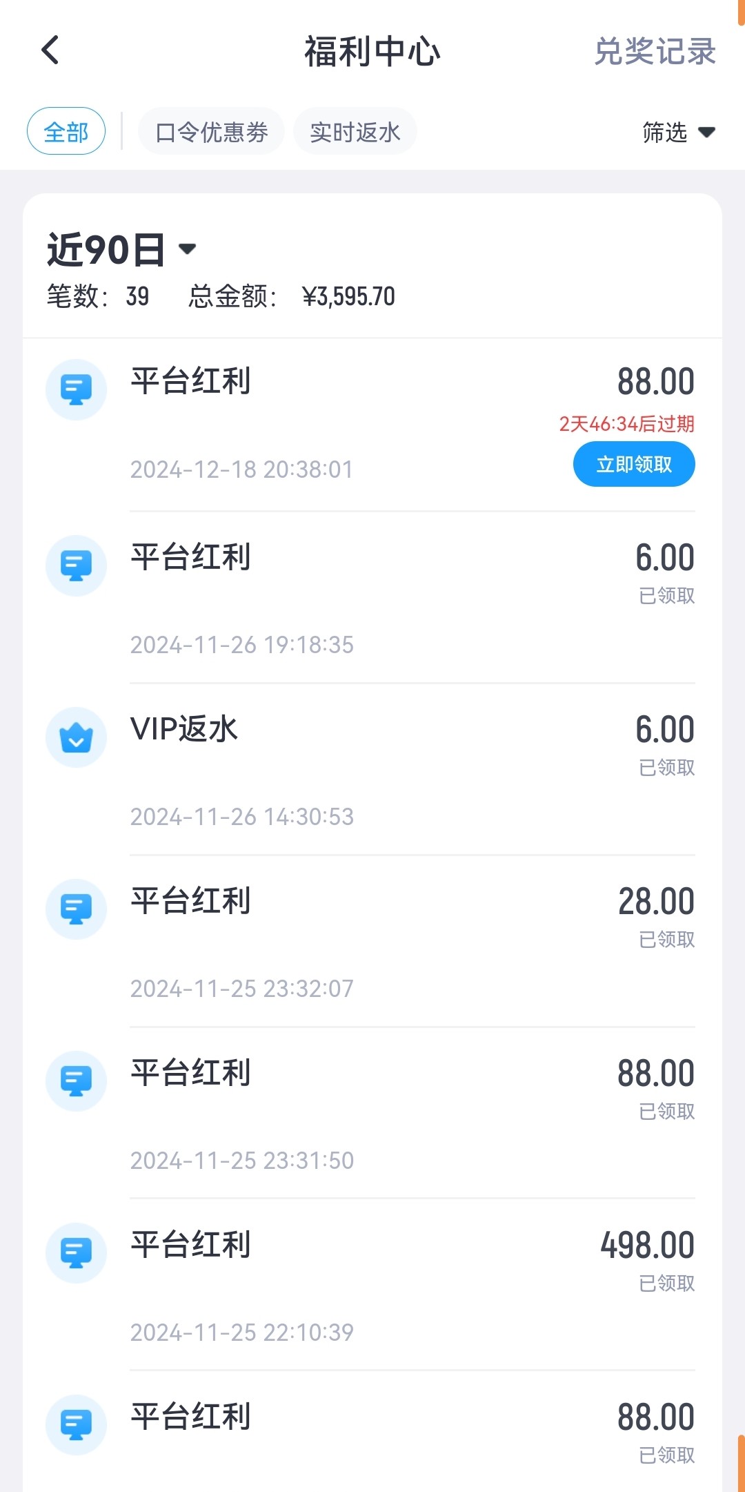Tap icon of the 498.00 platform bonus

pos(76,1253)
